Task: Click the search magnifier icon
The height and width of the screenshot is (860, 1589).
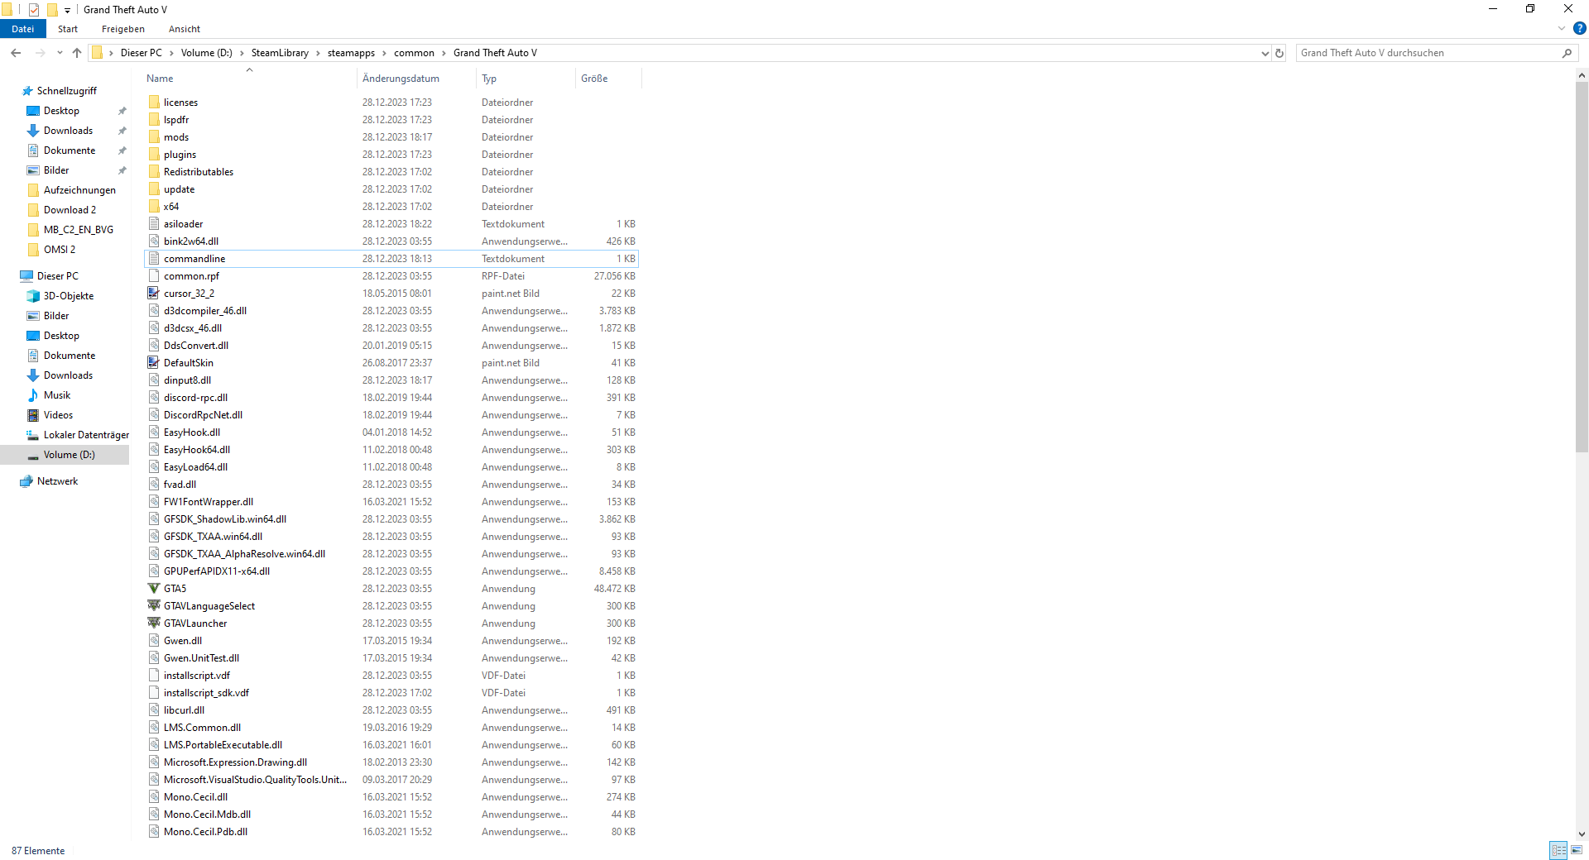Action: [1567, 53]
